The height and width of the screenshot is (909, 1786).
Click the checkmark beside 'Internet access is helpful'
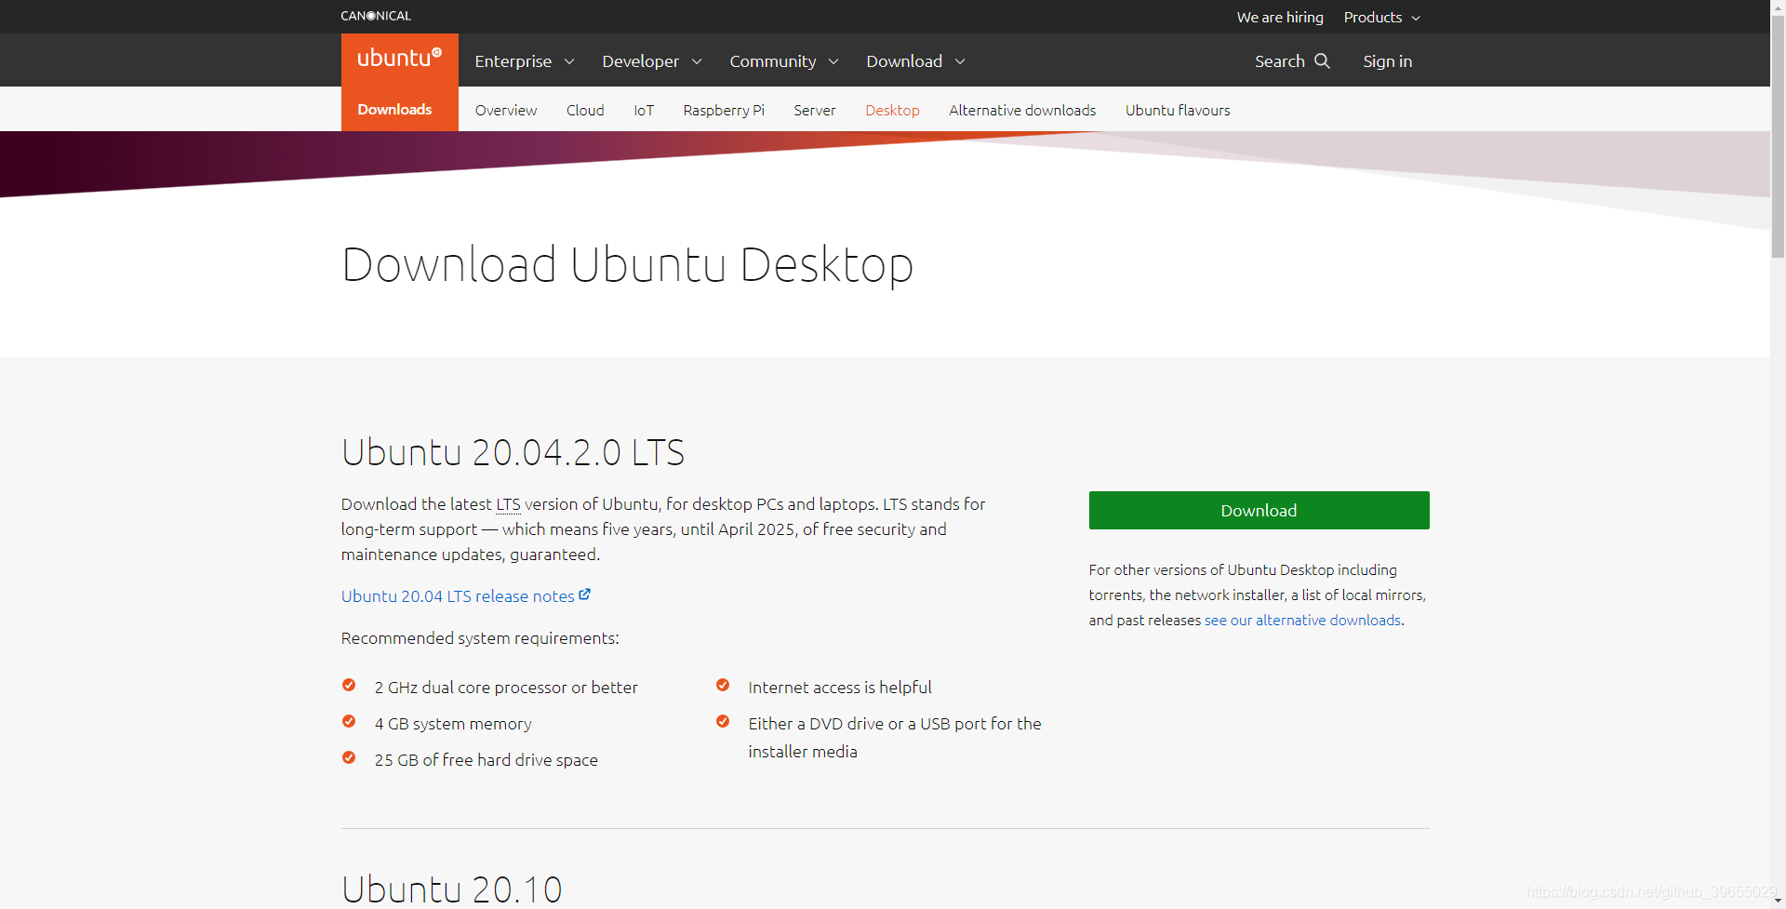point(723,686)
